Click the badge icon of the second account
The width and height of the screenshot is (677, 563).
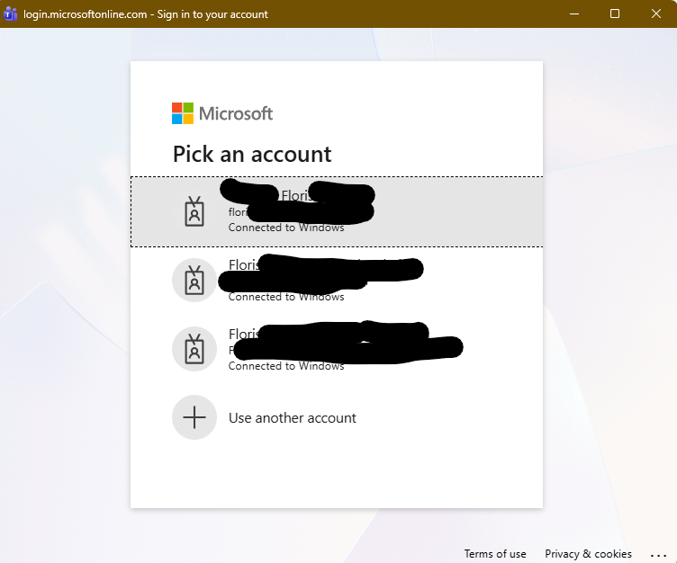pos(194,281)
